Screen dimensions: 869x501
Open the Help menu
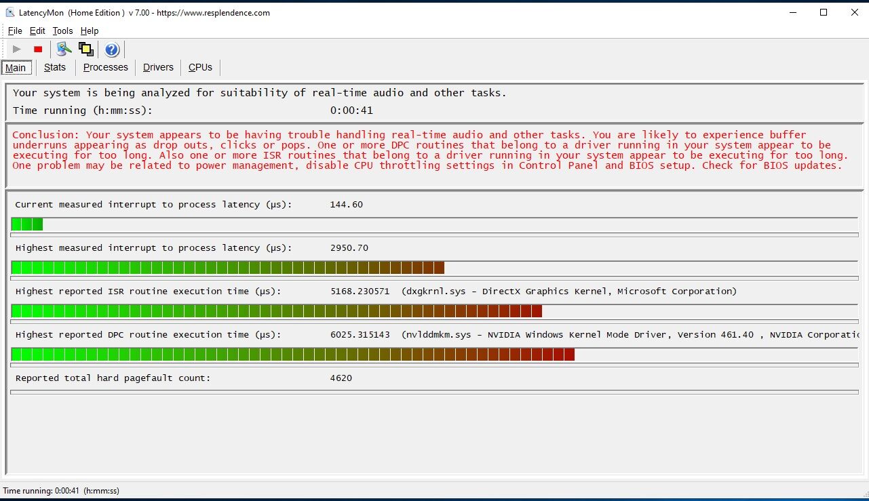click(90, 31)
